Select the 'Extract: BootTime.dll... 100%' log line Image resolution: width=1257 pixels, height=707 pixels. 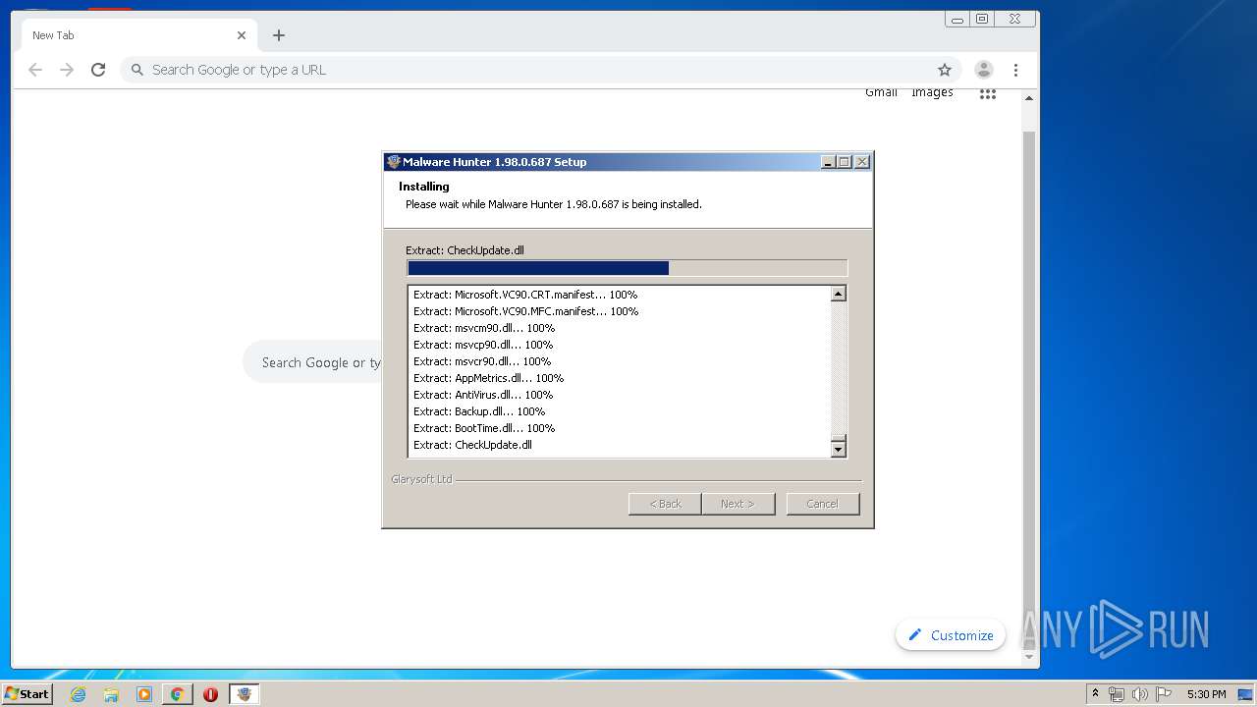(x=484, y=428)
